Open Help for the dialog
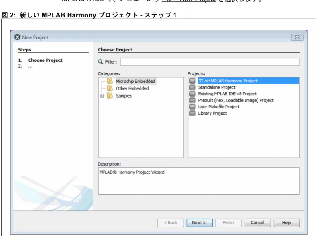This screenshot has width=319, height=236. (287, 223)
